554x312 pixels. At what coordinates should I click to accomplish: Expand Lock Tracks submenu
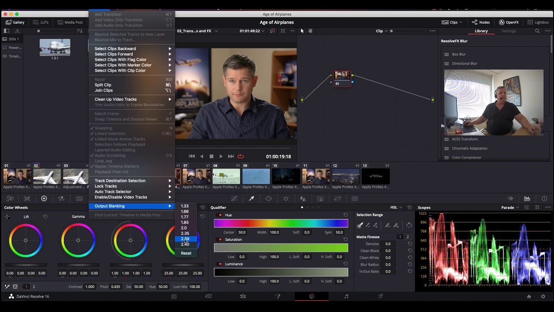132,186
